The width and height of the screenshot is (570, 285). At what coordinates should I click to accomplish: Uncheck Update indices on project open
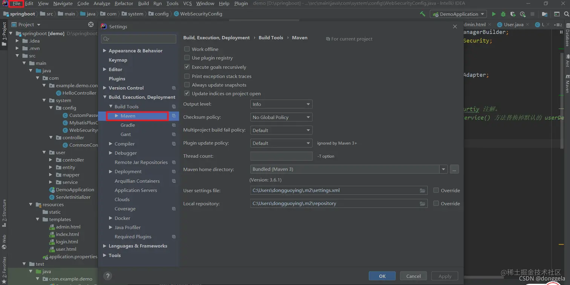[x=187, y=93]
